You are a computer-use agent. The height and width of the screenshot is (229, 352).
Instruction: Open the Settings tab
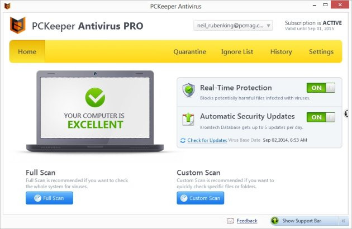pos(321,51)
